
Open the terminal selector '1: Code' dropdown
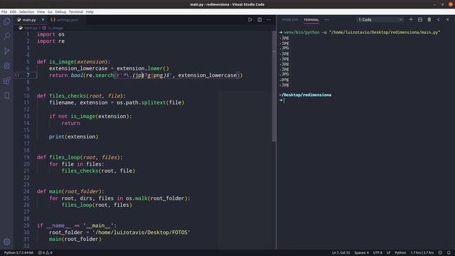380,20
